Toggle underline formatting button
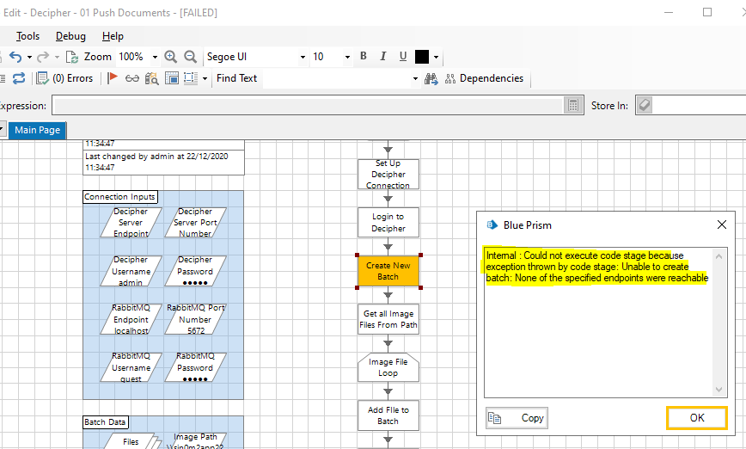Screen dimensions: 746x449 [x=402, y=57]
